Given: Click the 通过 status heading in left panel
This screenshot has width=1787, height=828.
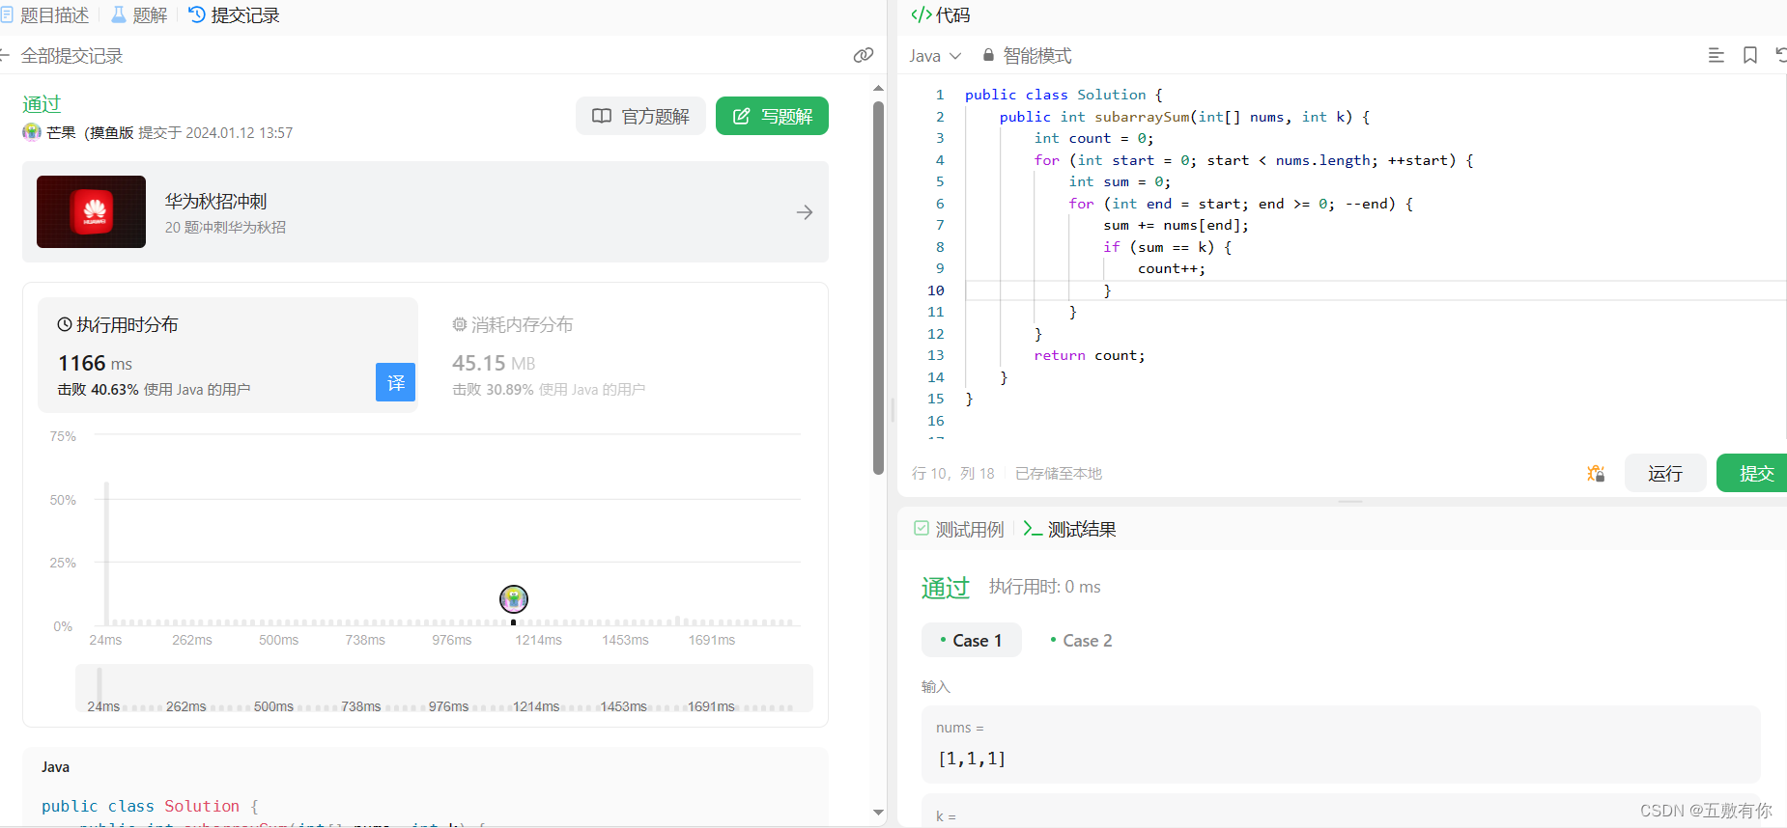Looking at the screenshot, I should tap(42, 103).
